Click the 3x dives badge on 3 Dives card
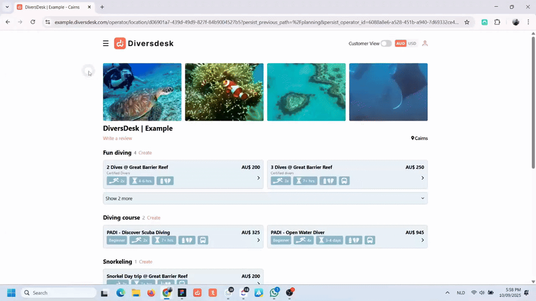This screenshot has height=301, width=536. pyautogui.click(x=281, y=180)
